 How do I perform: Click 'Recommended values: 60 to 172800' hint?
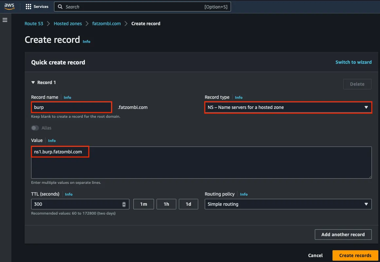coord(73,213)
